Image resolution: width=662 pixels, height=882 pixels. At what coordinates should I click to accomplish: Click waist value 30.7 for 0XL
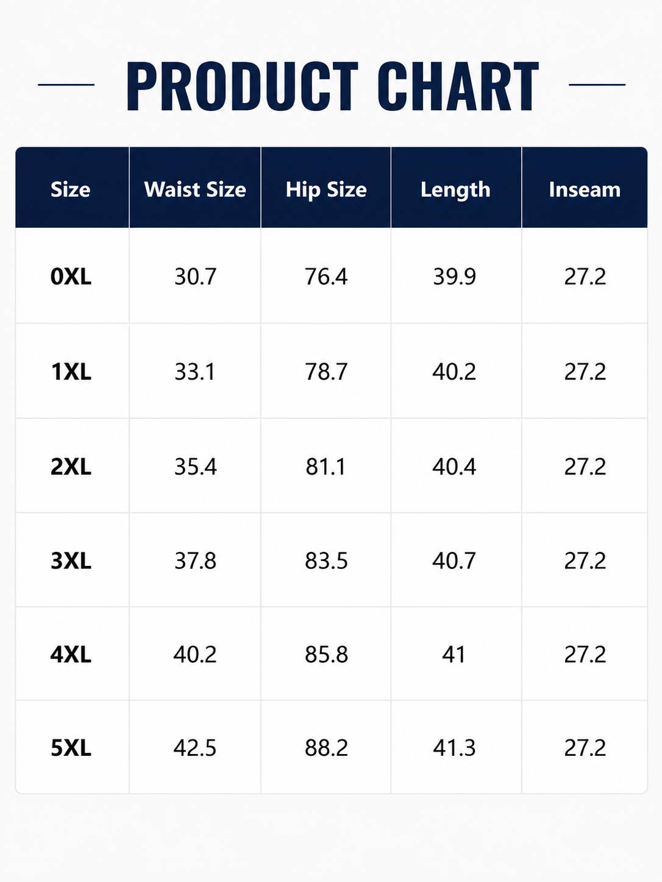click(x=195, y=277)
